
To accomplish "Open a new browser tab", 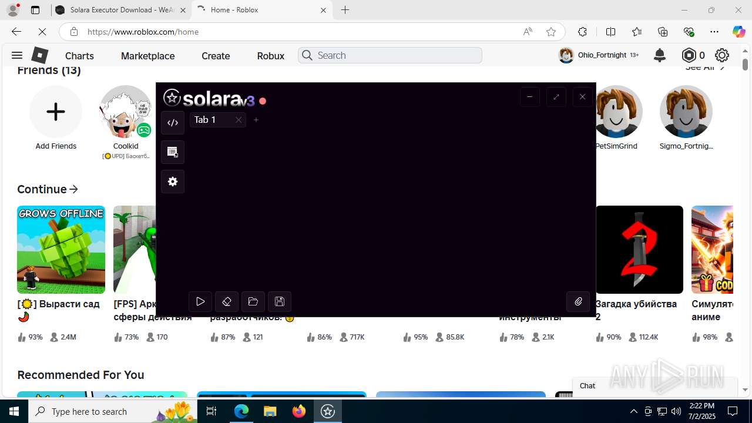I will [345, 10].
